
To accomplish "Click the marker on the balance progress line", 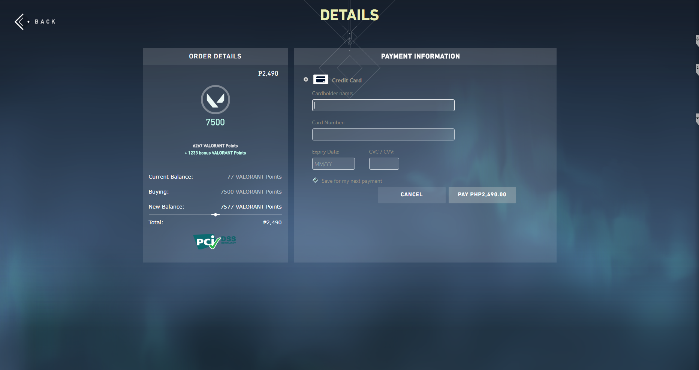I will click(x=215, y=215).
